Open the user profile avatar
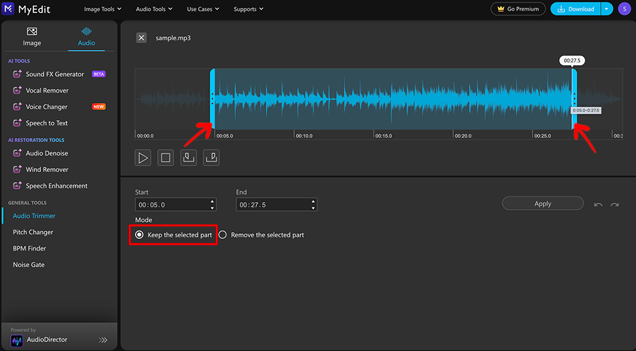636x351 pixels. [623, 9]
